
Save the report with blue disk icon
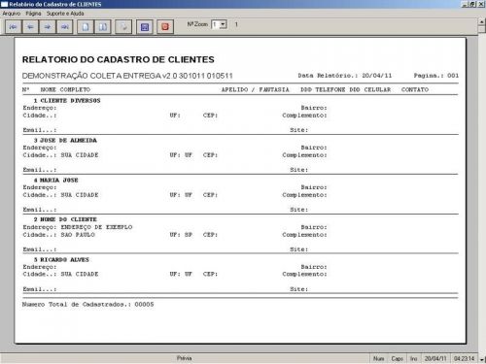pyautogui.click(x=145, y=27)
